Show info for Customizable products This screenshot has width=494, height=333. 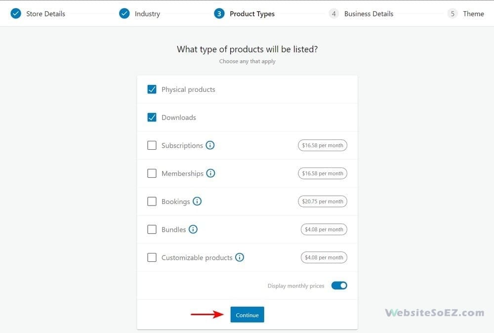240,257
